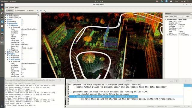
Task: Click highlighted line 8 in the text editor
Action: point(103,97)
